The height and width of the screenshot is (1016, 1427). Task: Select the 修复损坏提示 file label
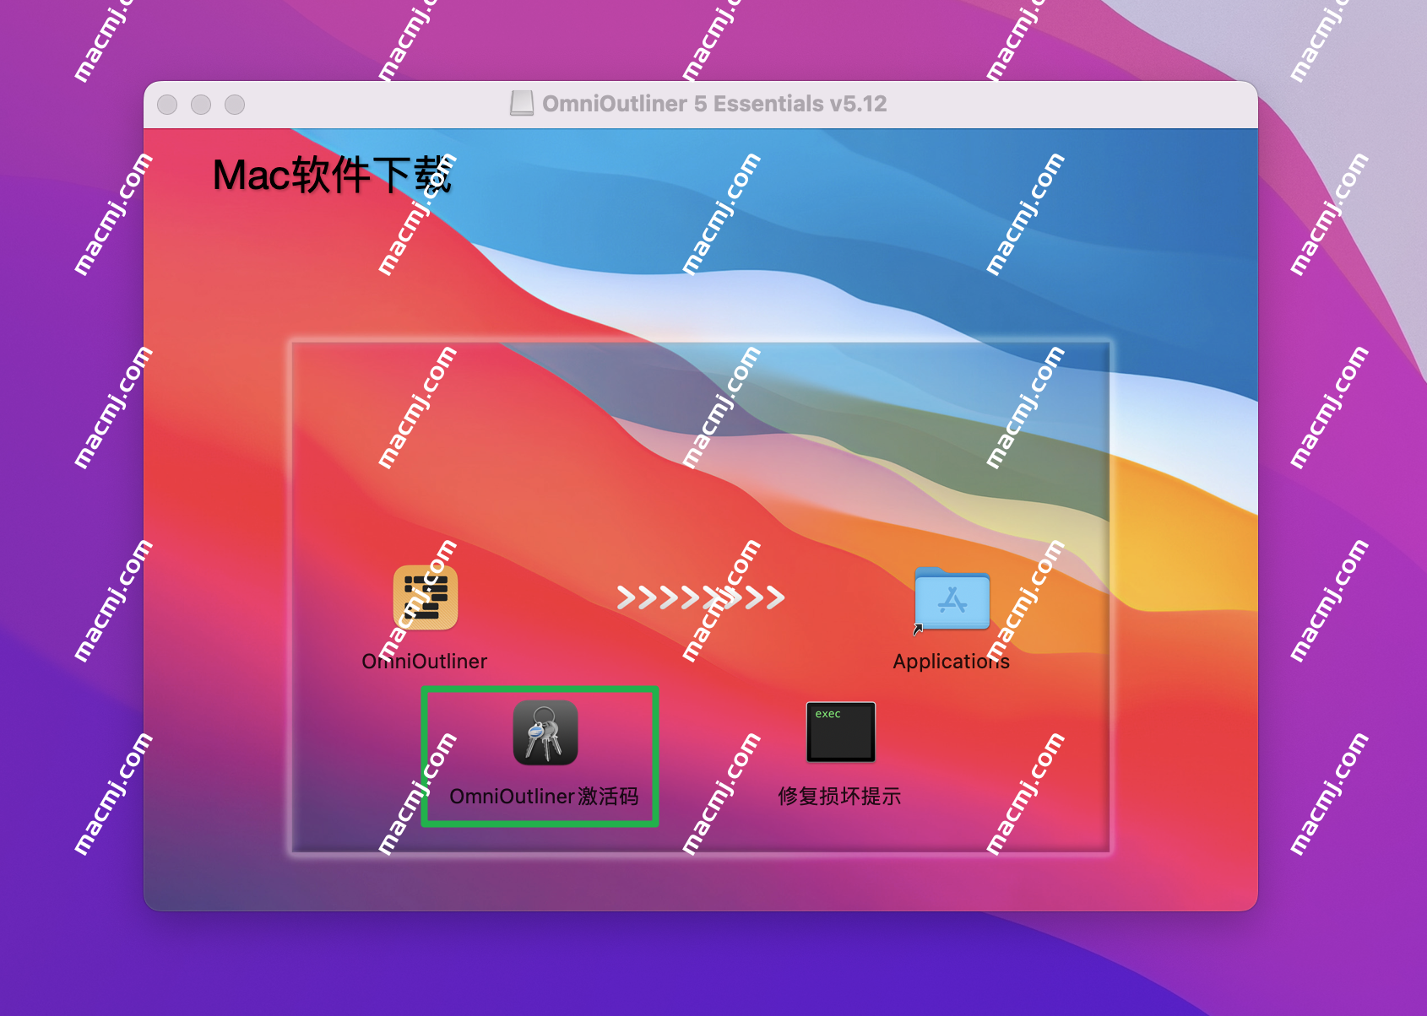[x=840, y=797]
